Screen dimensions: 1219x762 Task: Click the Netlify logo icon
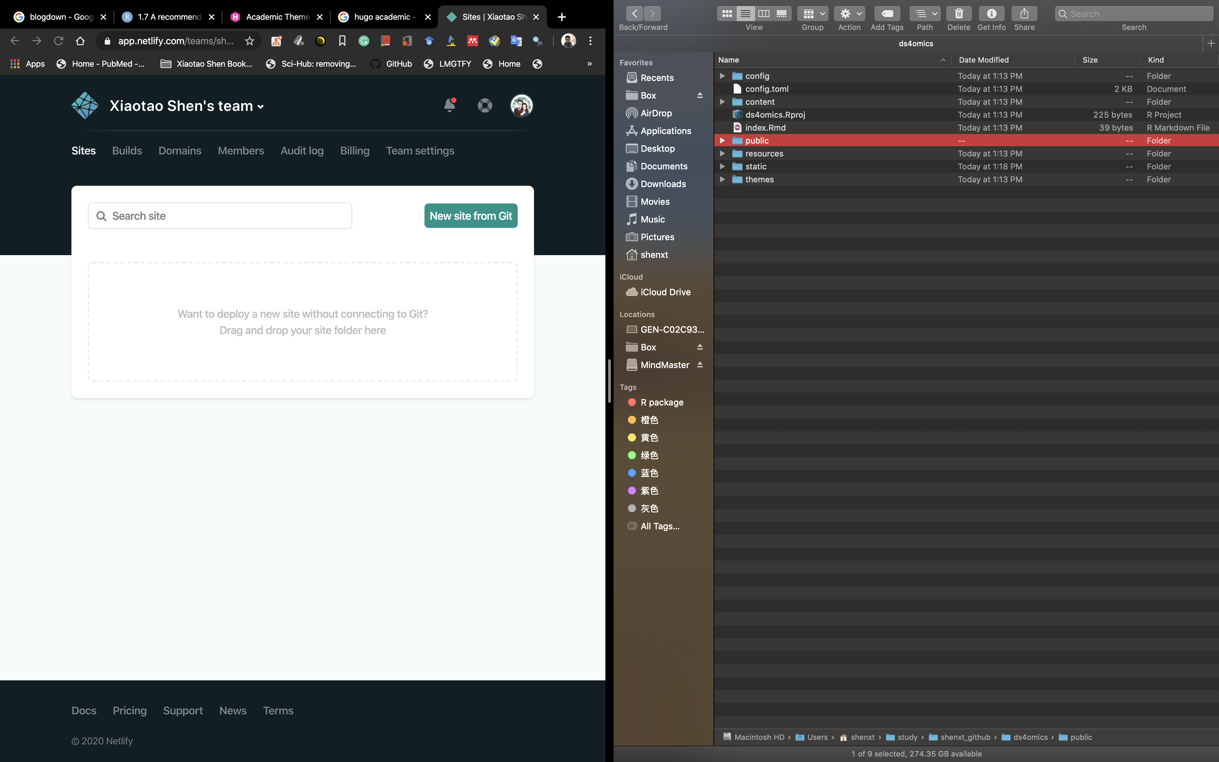pyautogui.click(x=85, y=105)
